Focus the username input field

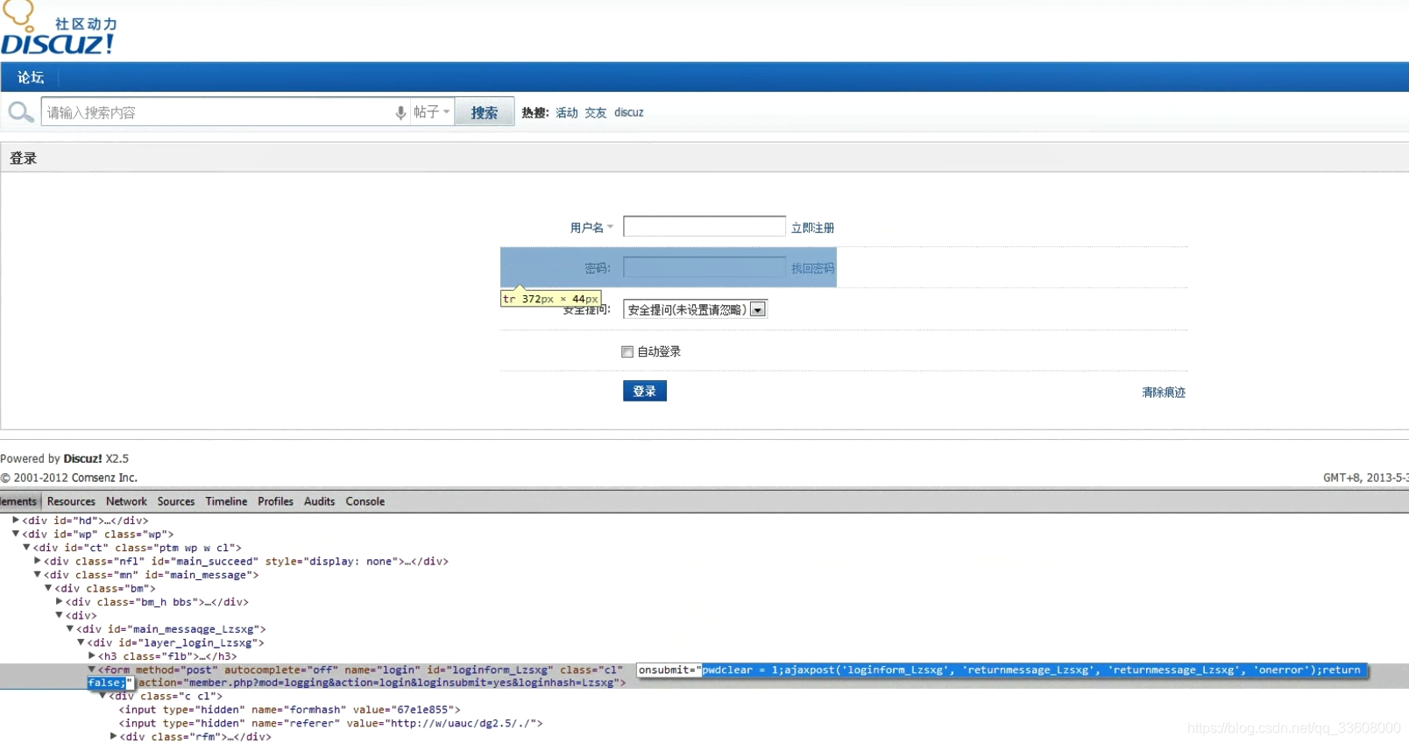click(x=704, y=226)
